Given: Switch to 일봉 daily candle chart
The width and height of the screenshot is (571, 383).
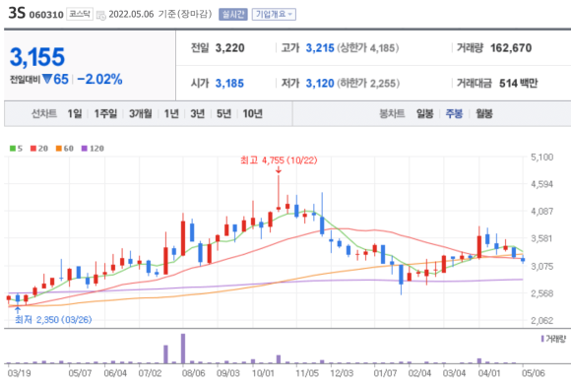Looking at the screenshot, I should (425, 114).
